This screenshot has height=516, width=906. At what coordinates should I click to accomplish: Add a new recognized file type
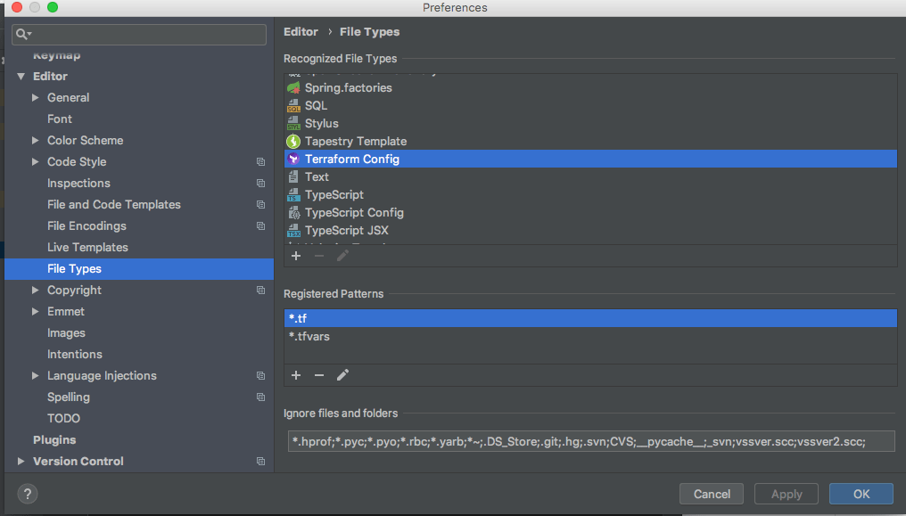(x=296, y=256)
